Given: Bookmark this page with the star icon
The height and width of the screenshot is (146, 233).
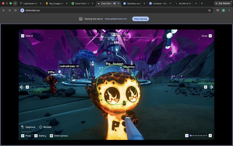Looking at the screenshot, I should pyautogui.click(x=209, y=10).
